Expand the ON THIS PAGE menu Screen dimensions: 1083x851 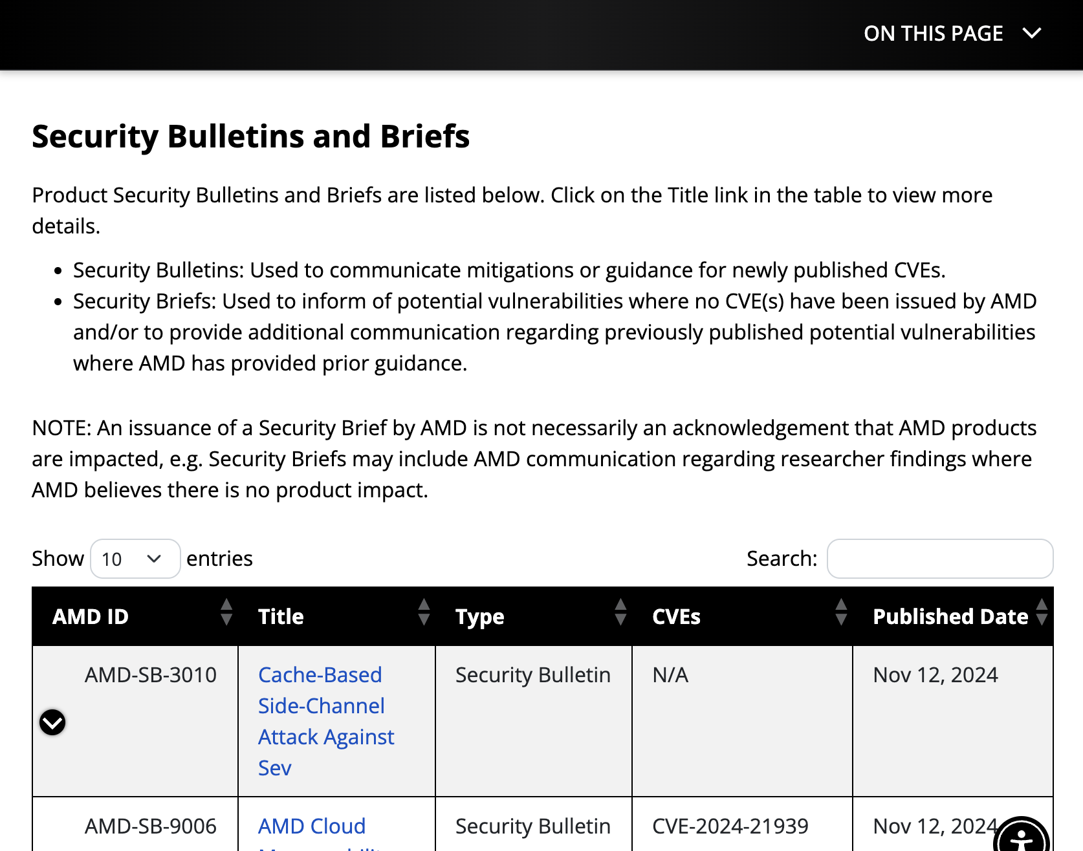point(933,33)
